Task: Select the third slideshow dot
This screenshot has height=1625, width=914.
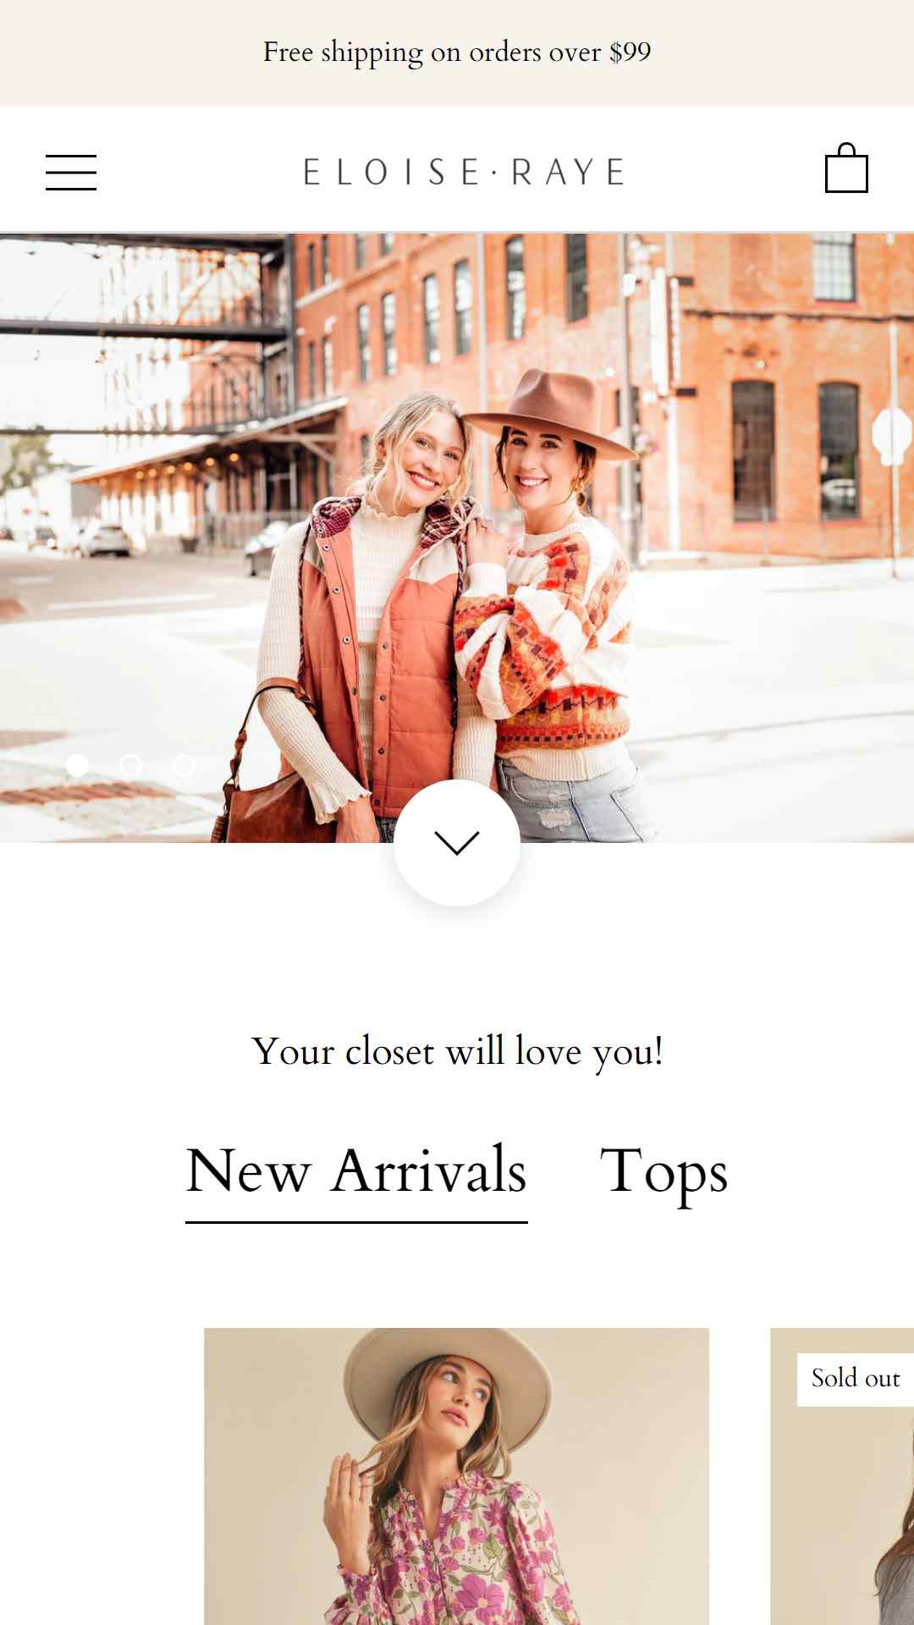Action: (184, 765)
